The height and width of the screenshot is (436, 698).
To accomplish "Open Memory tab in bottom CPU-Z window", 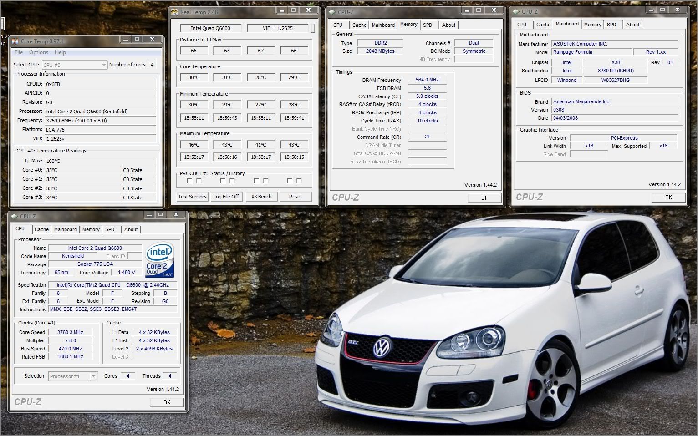I will (91, 229).
